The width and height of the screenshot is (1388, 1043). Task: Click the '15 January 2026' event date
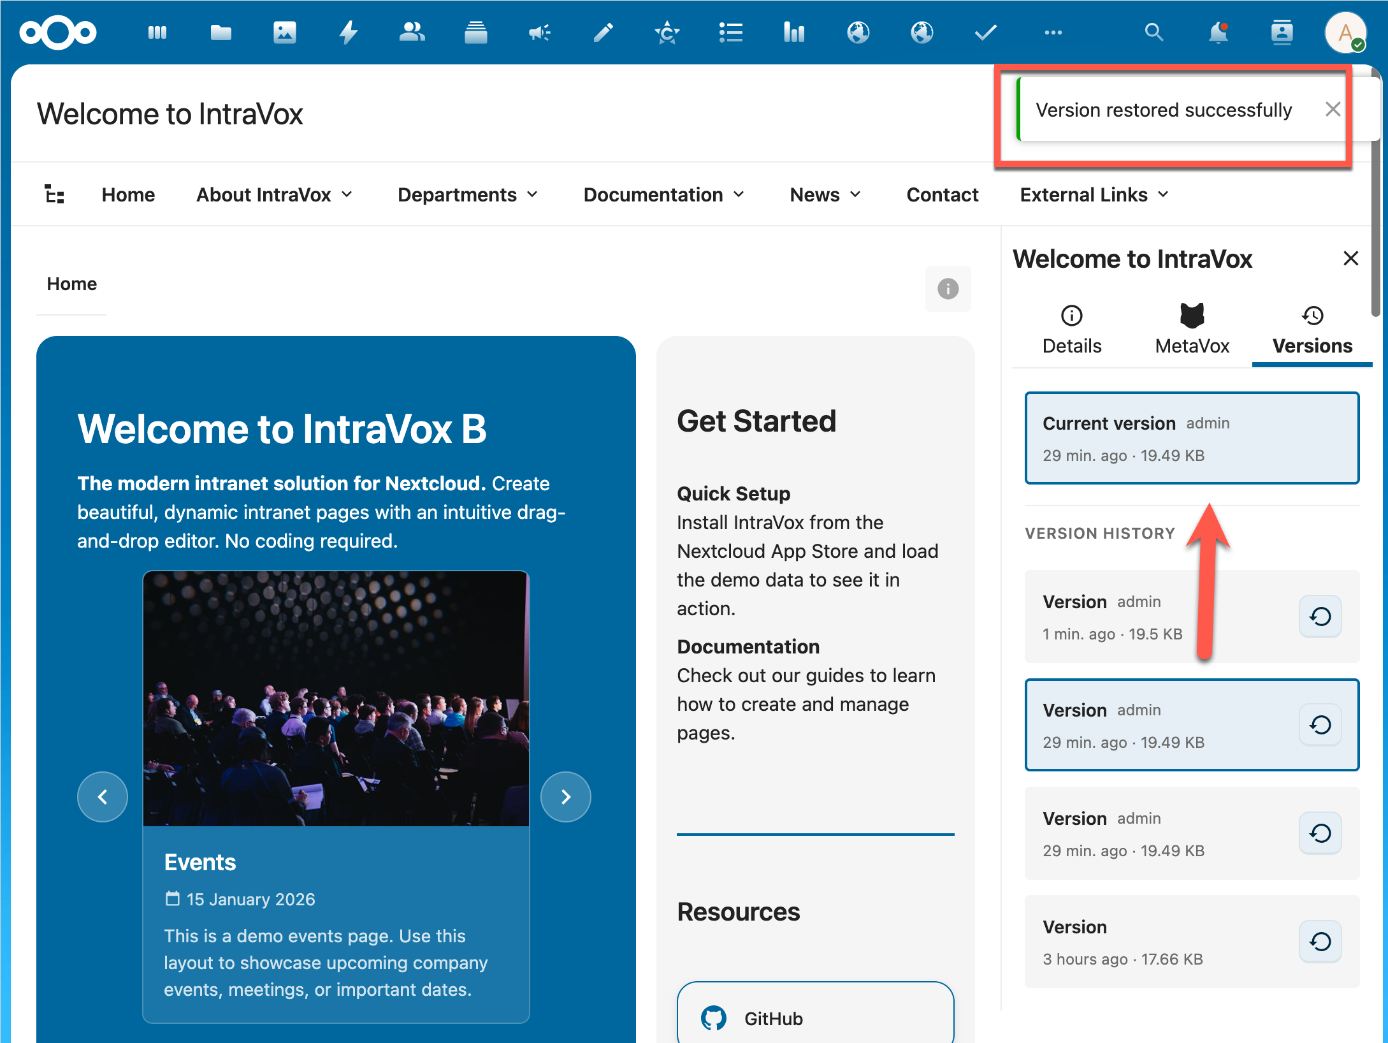click(x=250, y=899)
